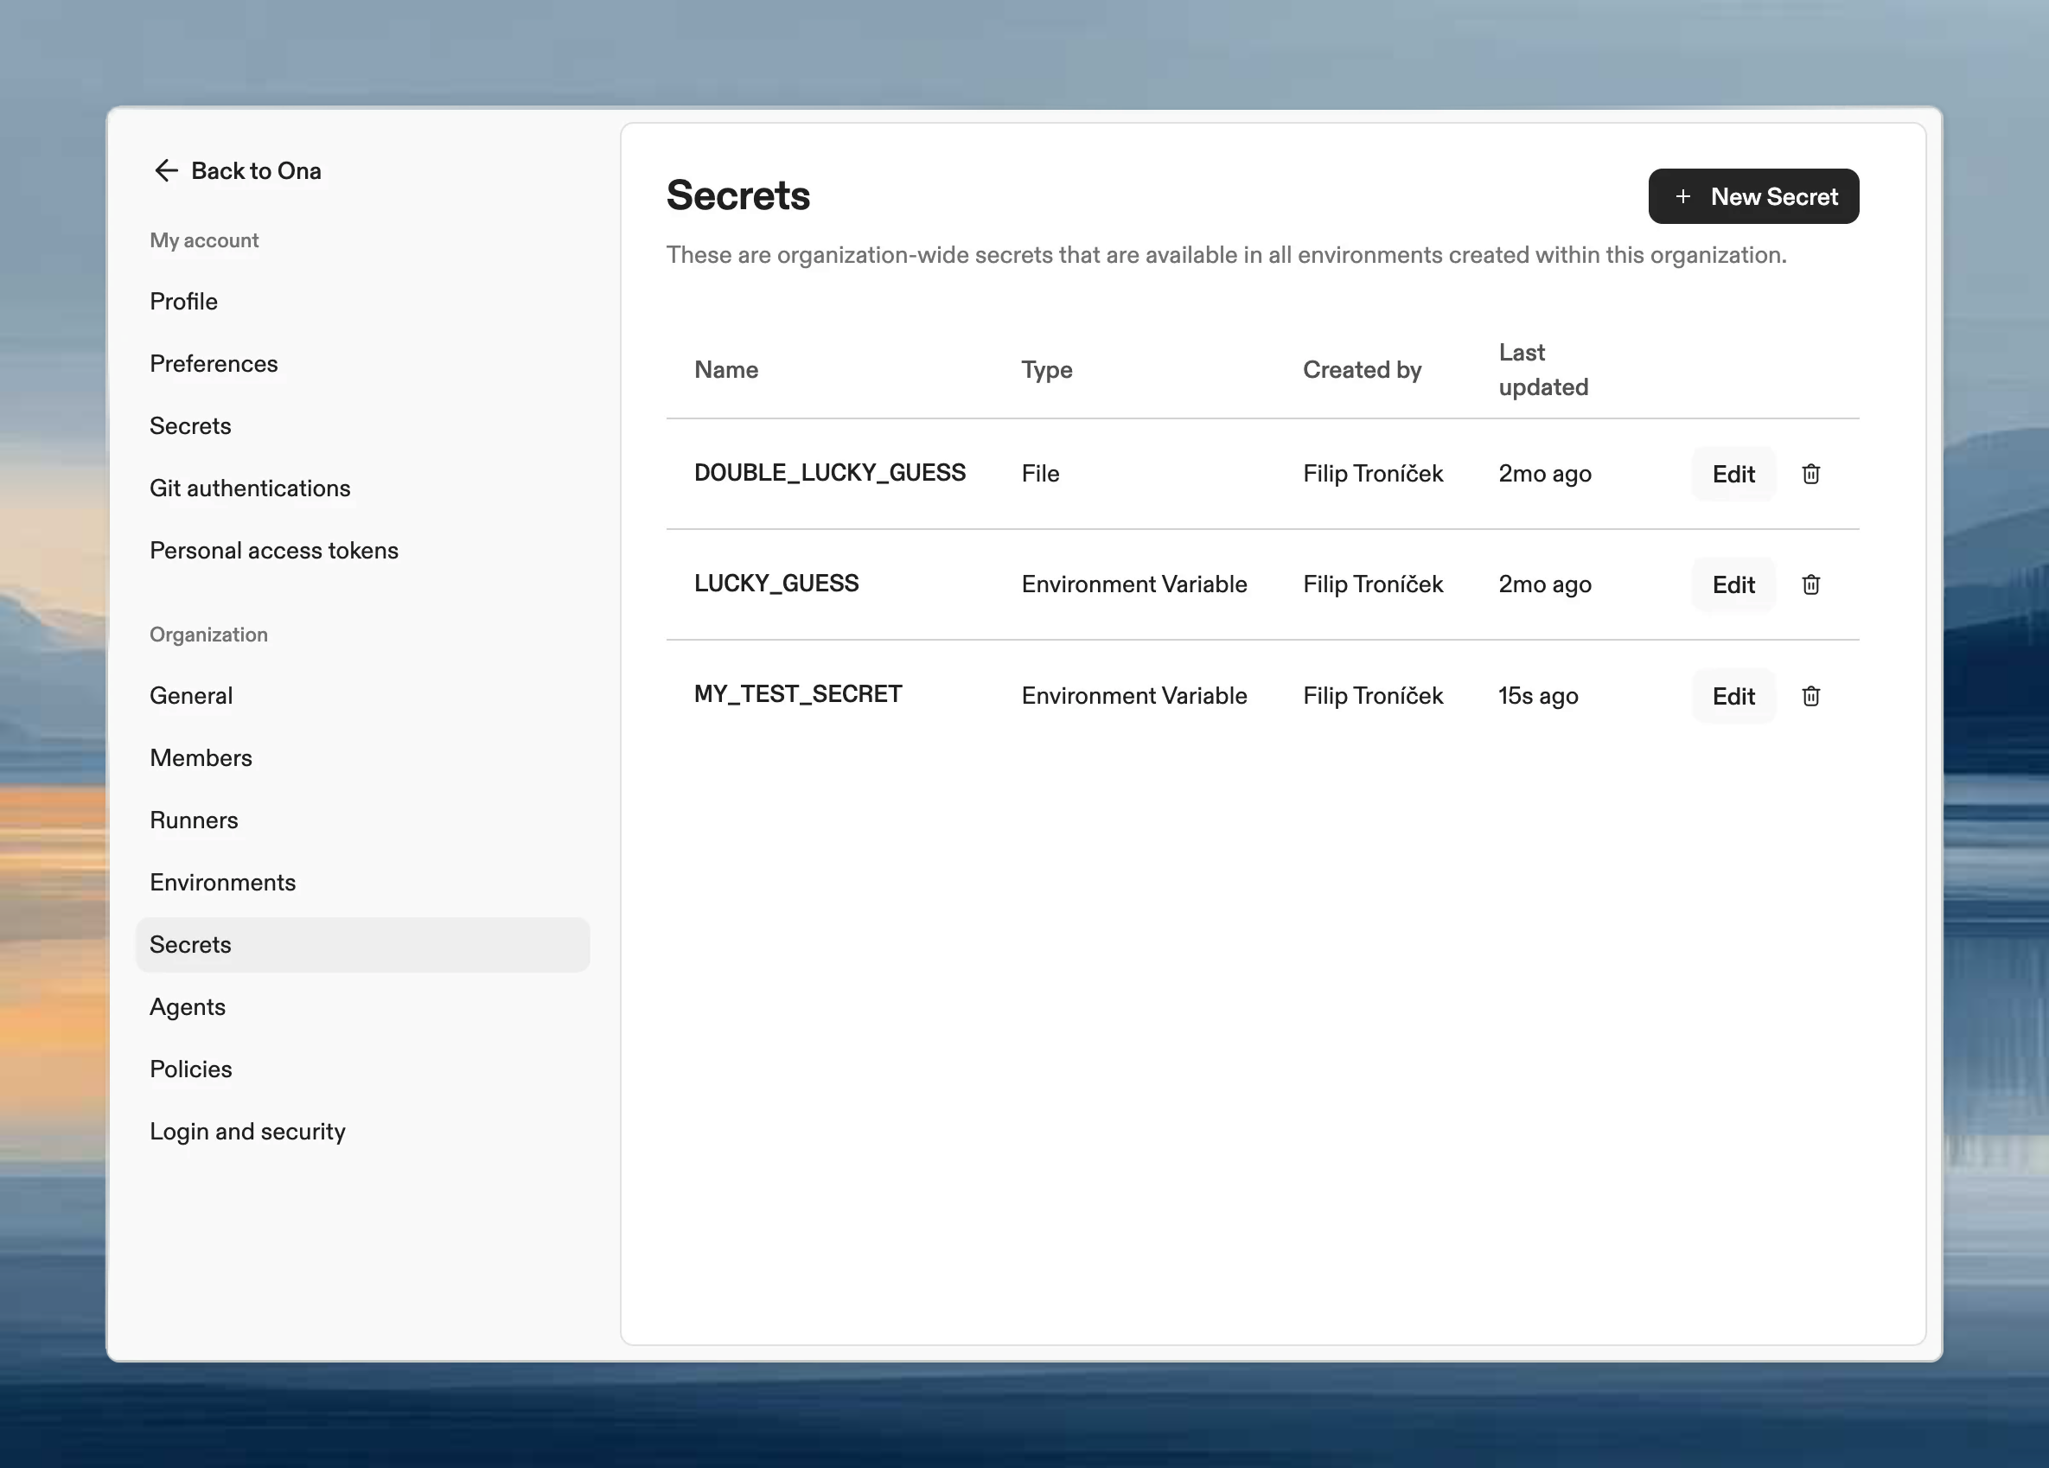Sort the table by Name column
Viewport: 2049px width, 1468px height.
tap(725, 369)
